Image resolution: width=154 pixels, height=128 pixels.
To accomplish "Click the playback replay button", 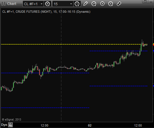I will (x=102, y=4).
